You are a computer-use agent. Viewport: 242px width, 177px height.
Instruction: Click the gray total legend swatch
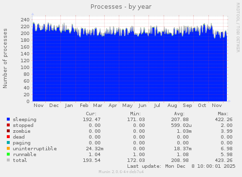(x=8, y=160)
